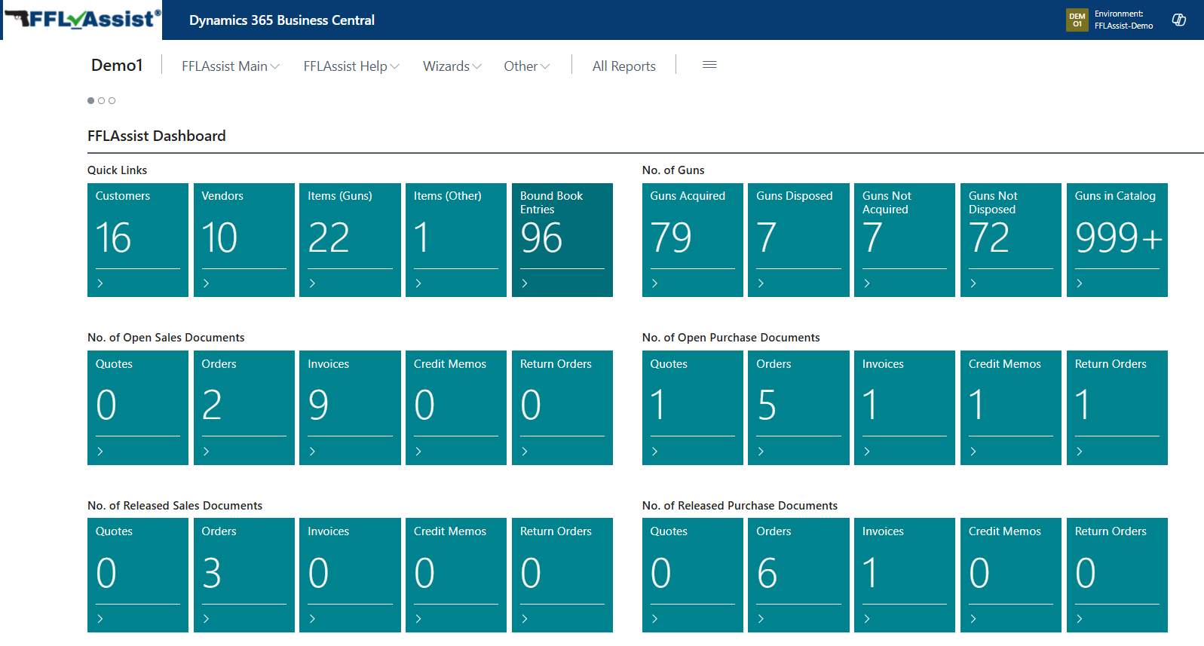1204x646 pixels.
Task: Open open sales Credit Memos tile
Action: point(456,408)
